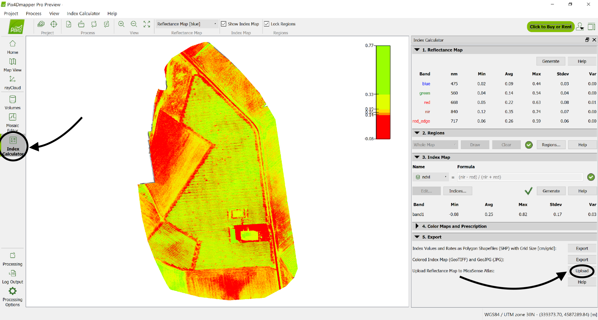598x320 pixels.
Task: Click the Indices... button
Action: [x=457, y=191]
